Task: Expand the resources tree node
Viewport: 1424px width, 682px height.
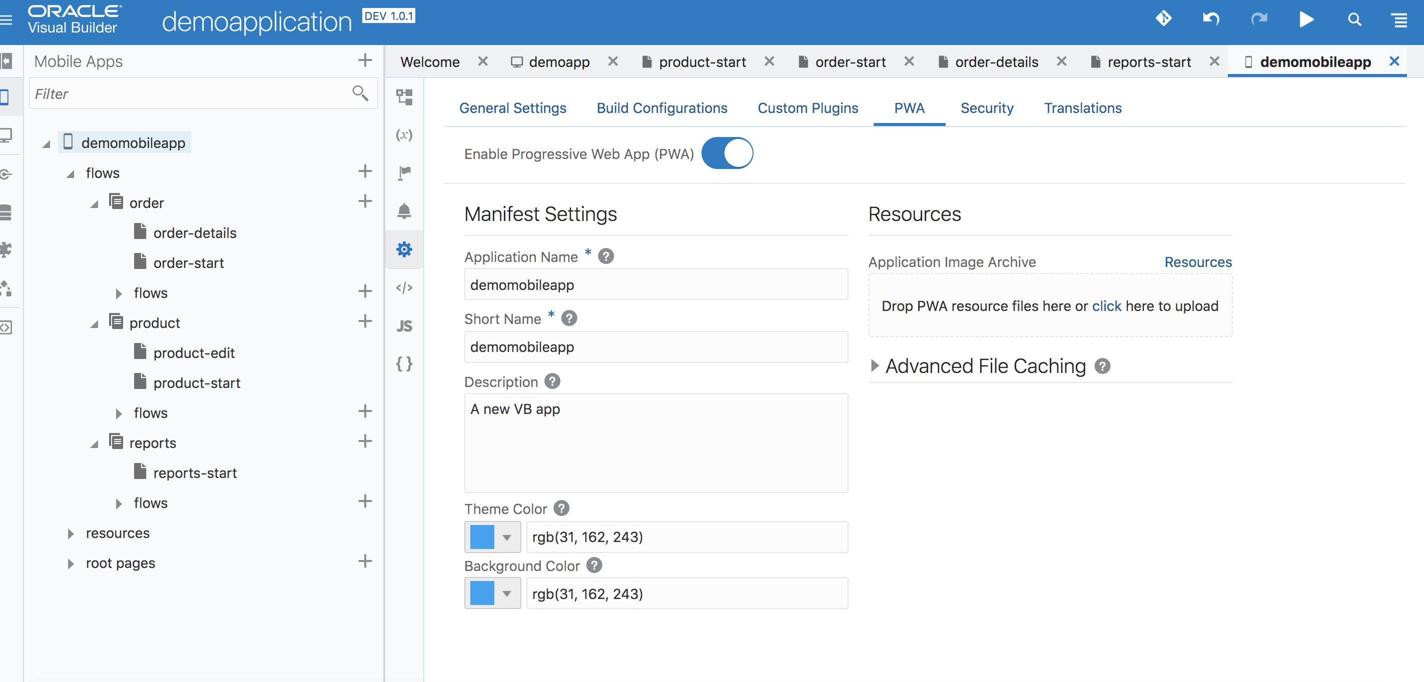Action: coord(70,533)
